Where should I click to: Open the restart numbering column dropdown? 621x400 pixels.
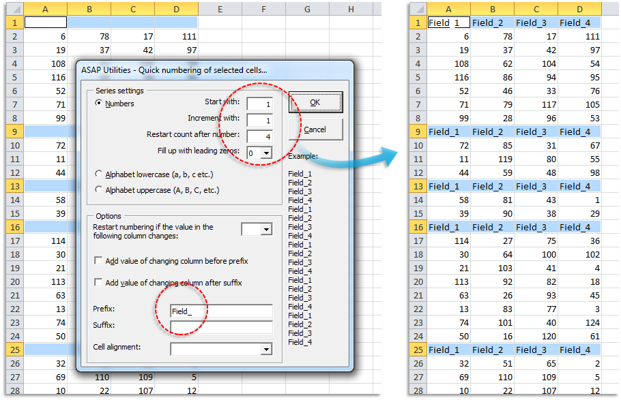pyautogui.click(x=267, y=229)
